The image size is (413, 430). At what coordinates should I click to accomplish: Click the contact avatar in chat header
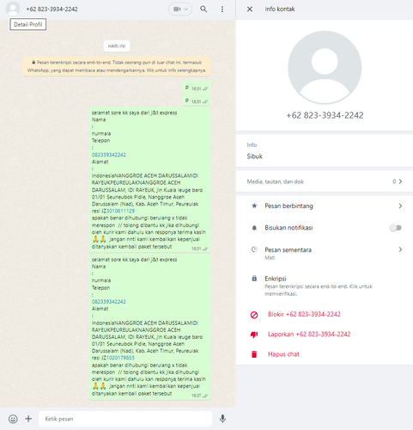coord(13,9)
